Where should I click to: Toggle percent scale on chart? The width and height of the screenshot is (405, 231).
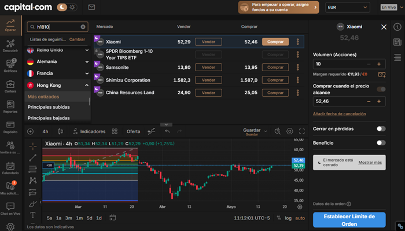click(x=279, y=218)
